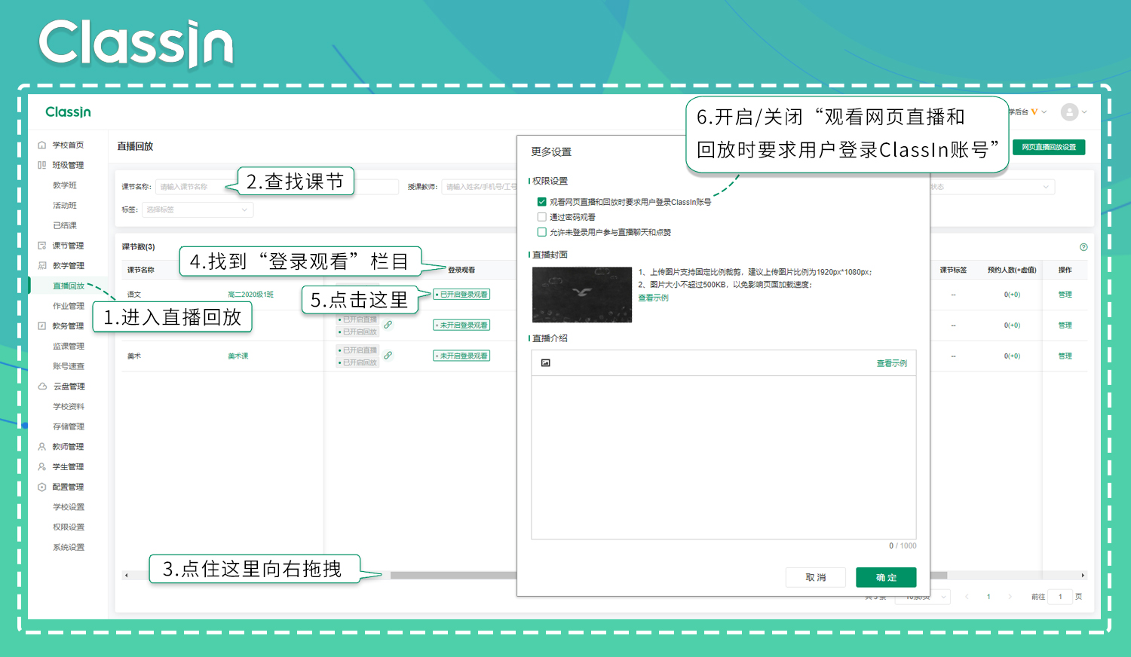The width and height of the screenshot is (1131, 657).
Task: Click 管理 in the first table row
Action: pos(1065,295)
